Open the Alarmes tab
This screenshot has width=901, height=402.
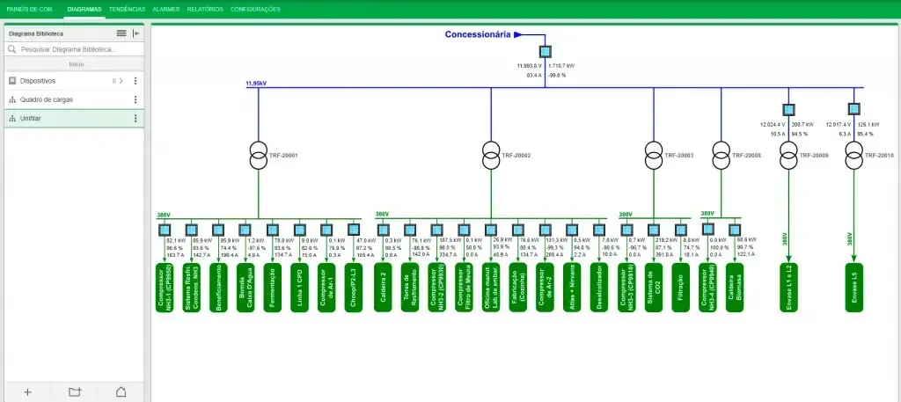point(166,9)
